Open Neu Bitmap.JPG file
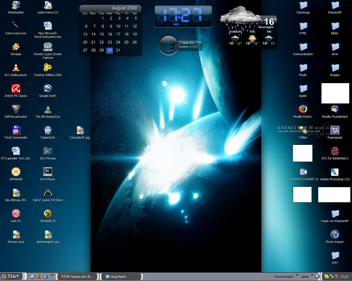The width and height of the screenshot is (352, 281). click(16, 195)
